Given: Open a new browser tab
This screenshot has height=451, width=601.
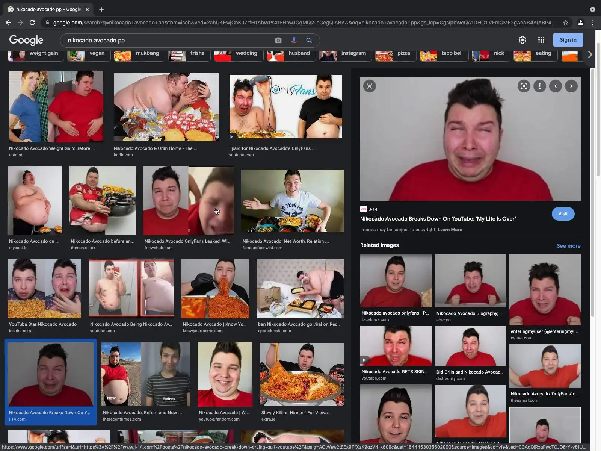Looking at the screenshot, I should [x=101, y=9].
